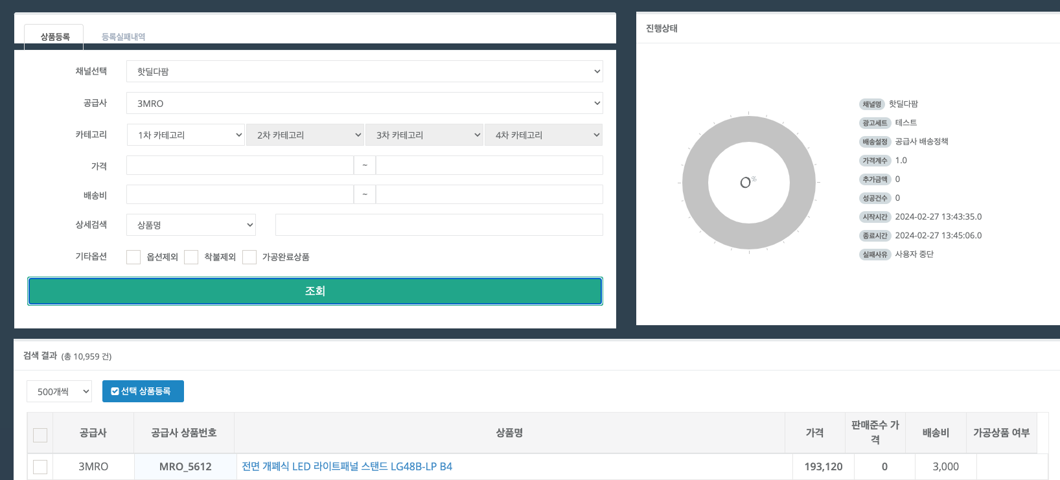The image size is (1060, 480).
Task: Enable the 옵션제외 checkbox
Action: 133,257
